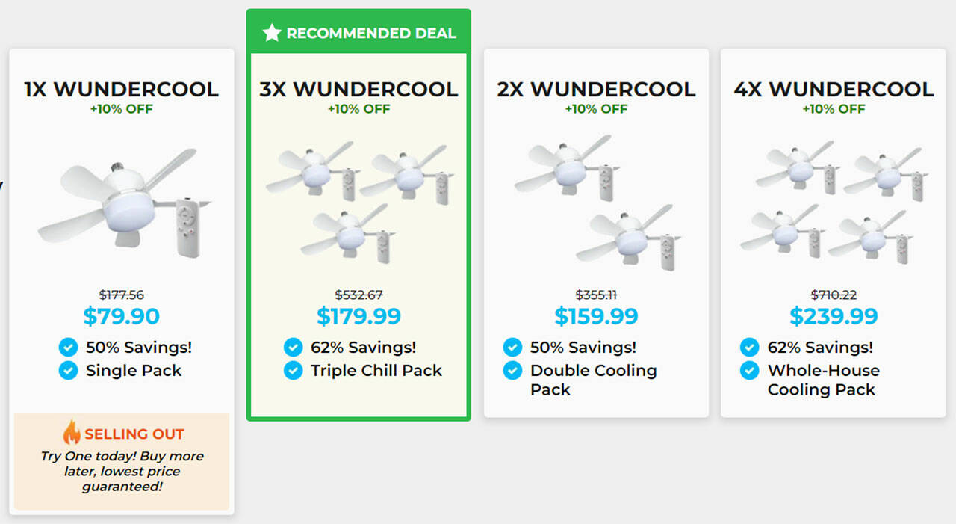Click the flame icon next to Selling Out
This screenshot has height=524, width=956.
[x=72, y=432]
